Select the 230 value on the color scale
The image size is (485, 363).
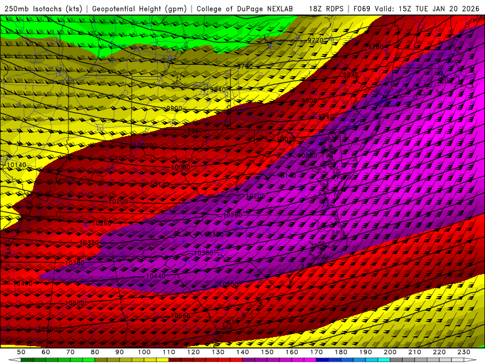(x=464, y=352)
